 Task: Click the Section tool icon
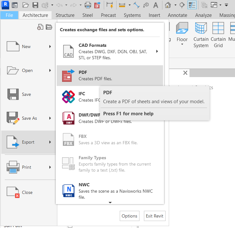[x=182, y=5]
